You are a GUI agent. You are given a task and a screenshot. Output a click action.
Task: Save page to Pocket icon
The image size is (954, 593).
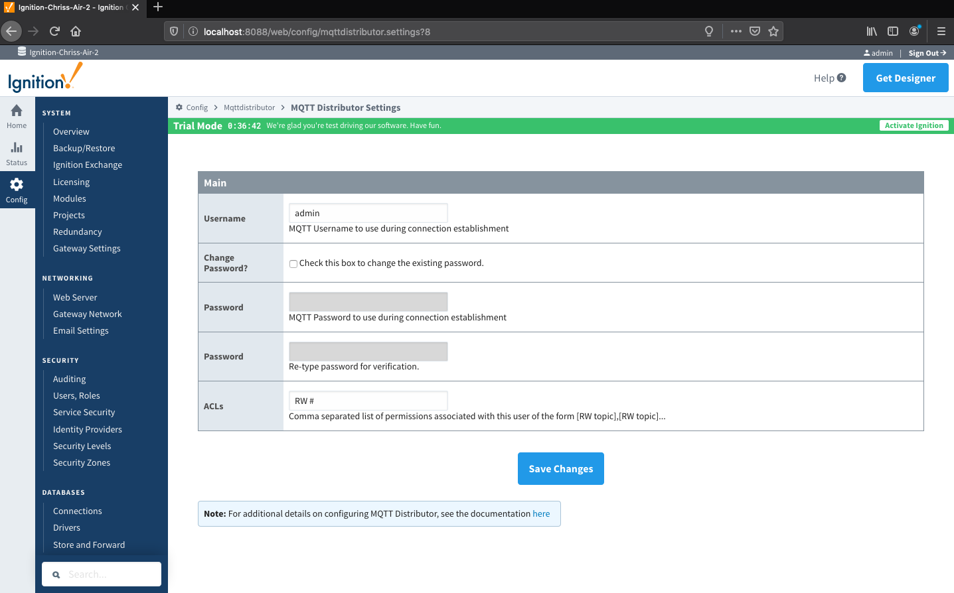tap(755, 31)
